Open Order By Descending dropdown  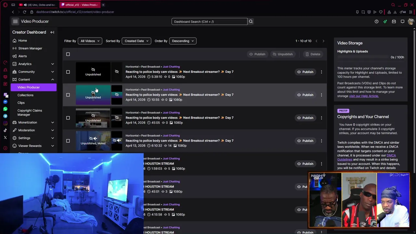tap(183, 41)
